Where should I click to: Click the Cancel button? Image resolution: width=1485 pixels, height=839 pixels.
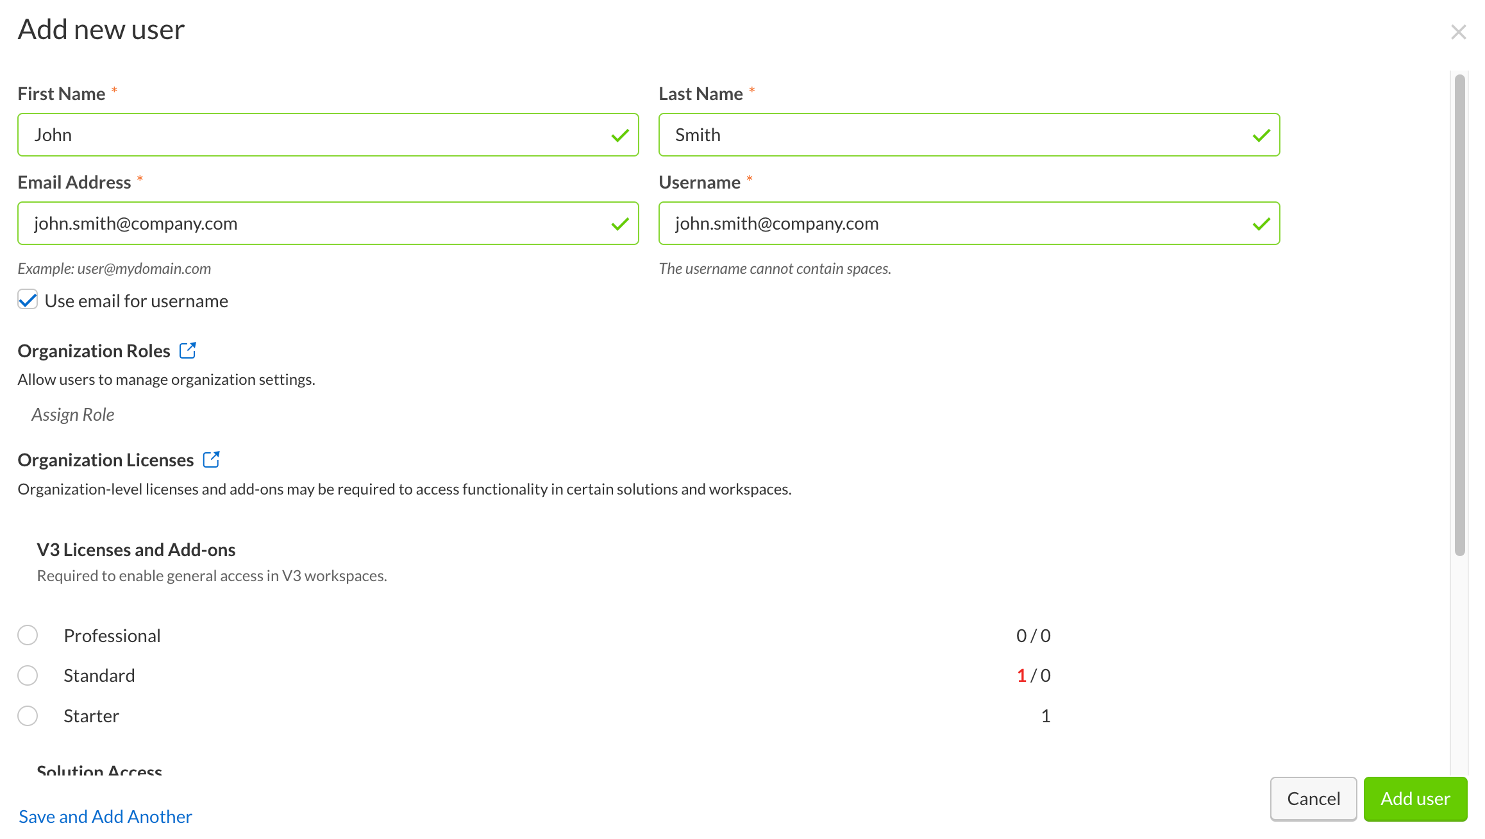coord(1313,799)
